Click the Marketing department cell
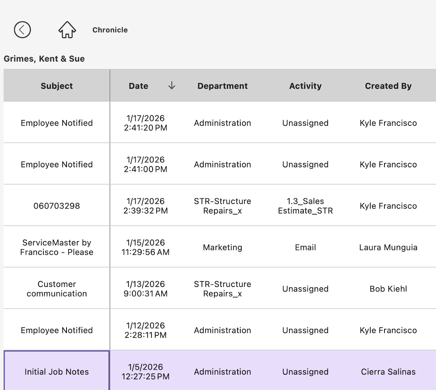This screenshot has height=390, width=436. point(223,247)
